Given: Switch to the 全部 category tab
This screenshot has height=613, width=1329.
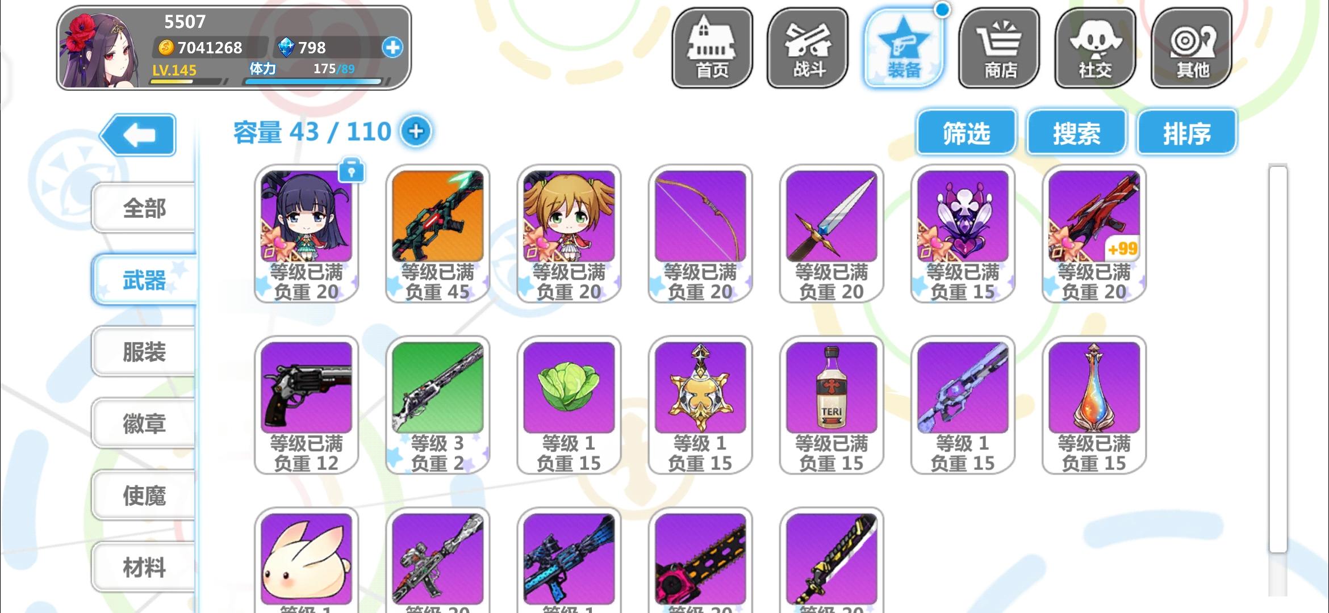Looking at the screenshot, I should (x=144, y=208).
